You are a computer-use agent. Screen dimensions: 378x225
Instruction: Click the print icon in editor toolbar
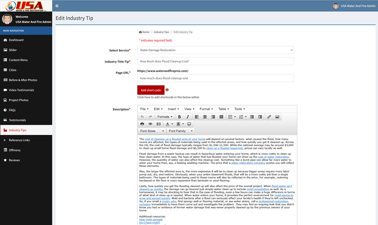pyautogui.click(x=142, y=124)
